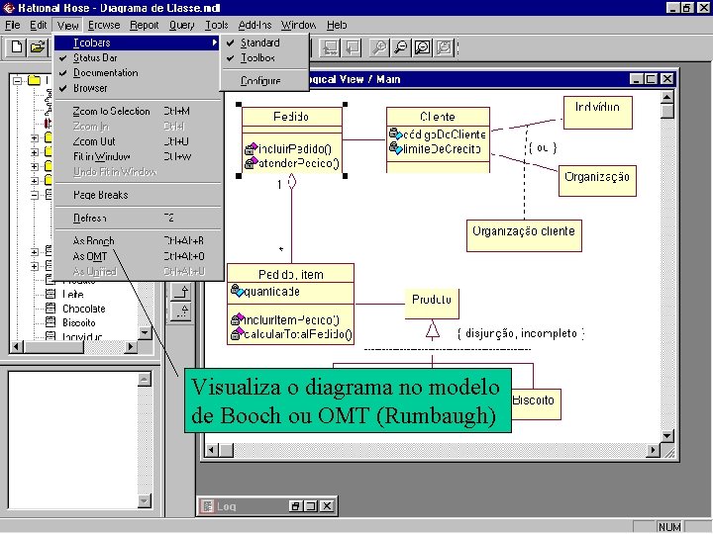Open the Browse menu

[x=104, y=25]
